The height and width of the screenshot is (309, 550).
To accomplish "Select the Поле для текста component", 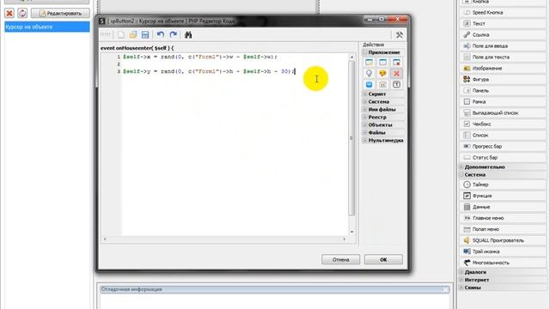I will pyautogui.click(x=503, y=58).
